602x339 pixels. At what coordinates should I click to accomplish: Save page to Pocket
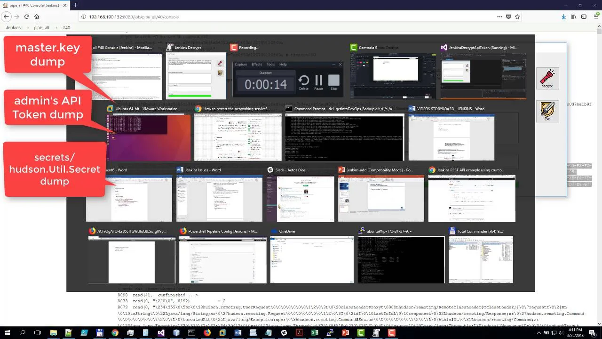[508, 16]
